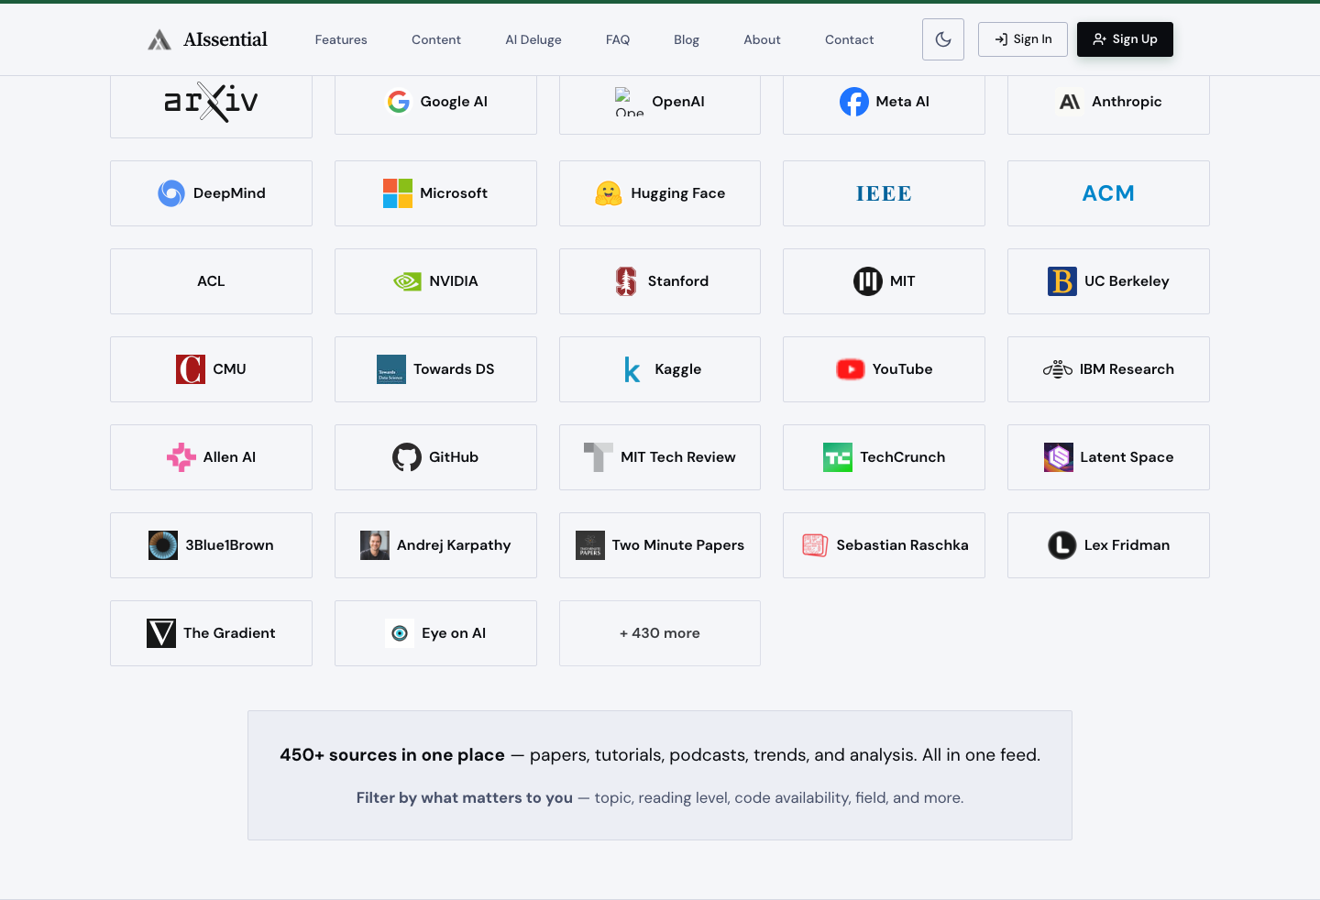
Task: Click the MIT round logo icon
Action: coord(868,281)
